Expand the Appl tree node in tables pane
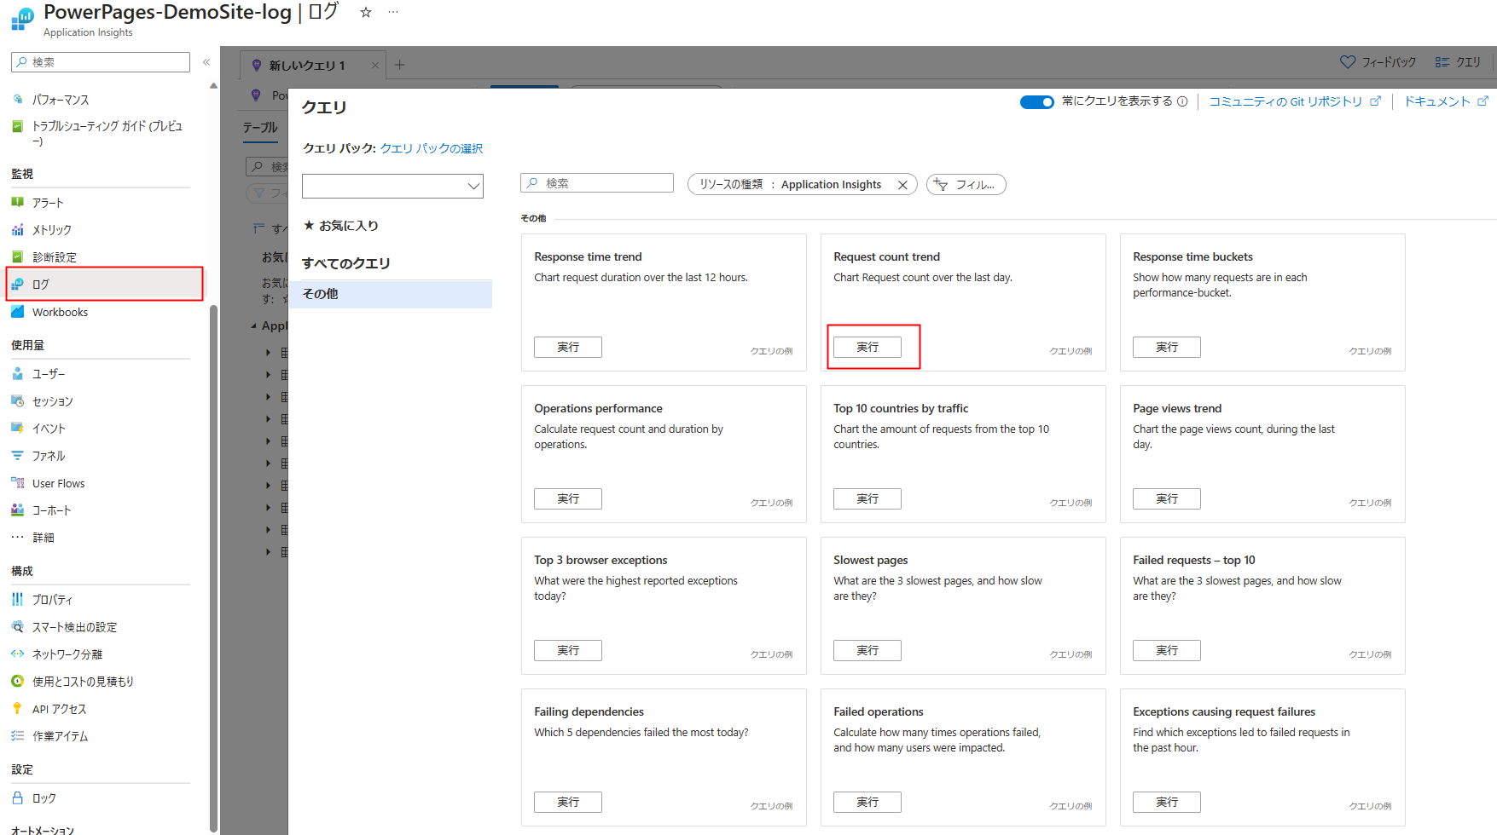Screen dimensions: 1497x835 (253, 326)
